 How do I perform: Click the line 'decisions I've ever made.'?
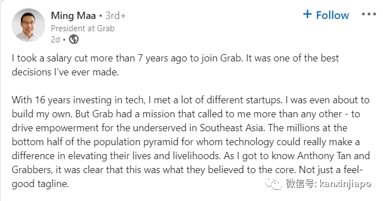click(65, 72)
